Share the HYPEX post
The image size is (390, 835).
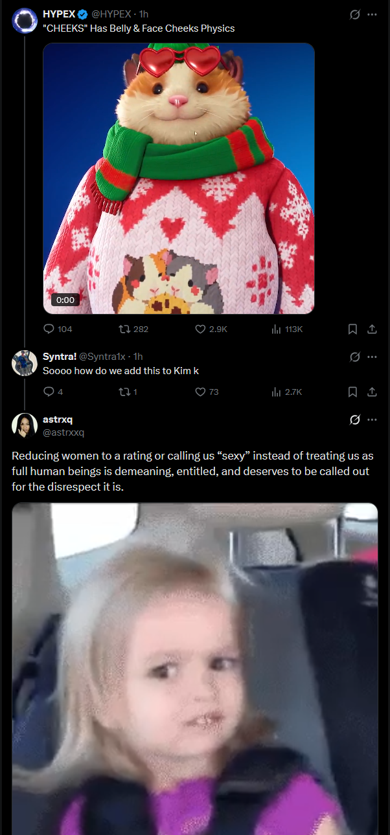[372, 329]
